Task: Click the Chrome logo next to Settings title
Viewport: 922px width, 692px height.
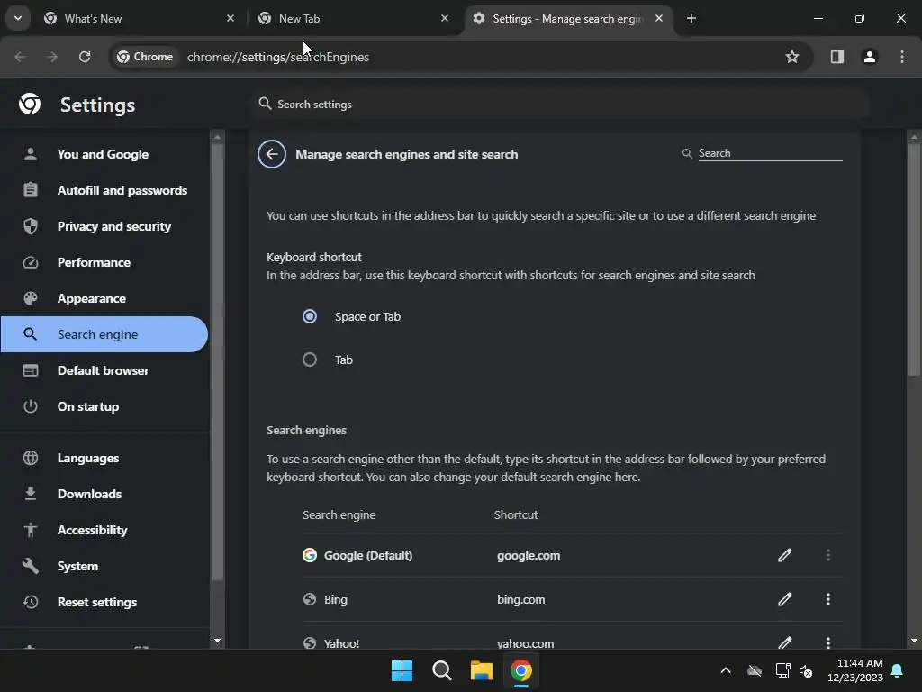Action: 30,105
